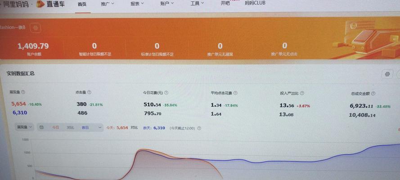Click the 总成交金额 label
The image size is (400, 180).
pos(360,94)
